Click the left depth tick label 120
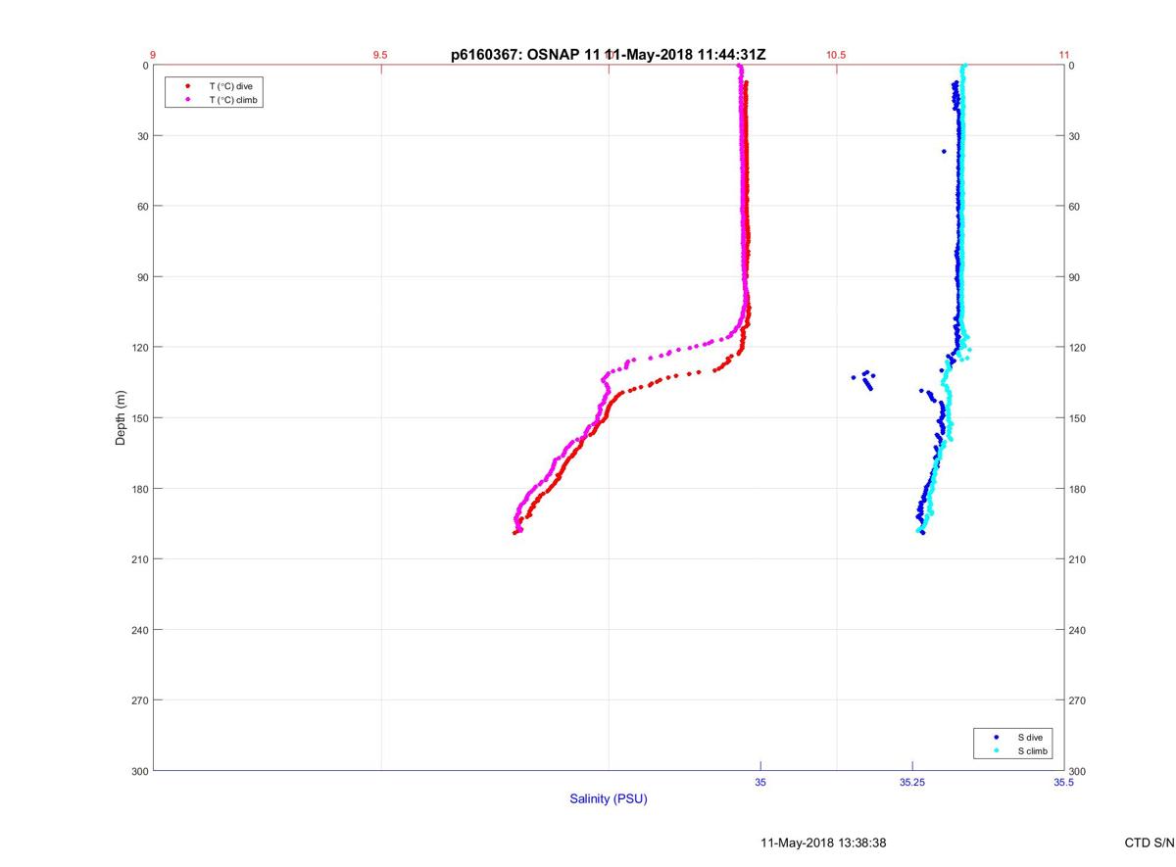 (138, 348)
